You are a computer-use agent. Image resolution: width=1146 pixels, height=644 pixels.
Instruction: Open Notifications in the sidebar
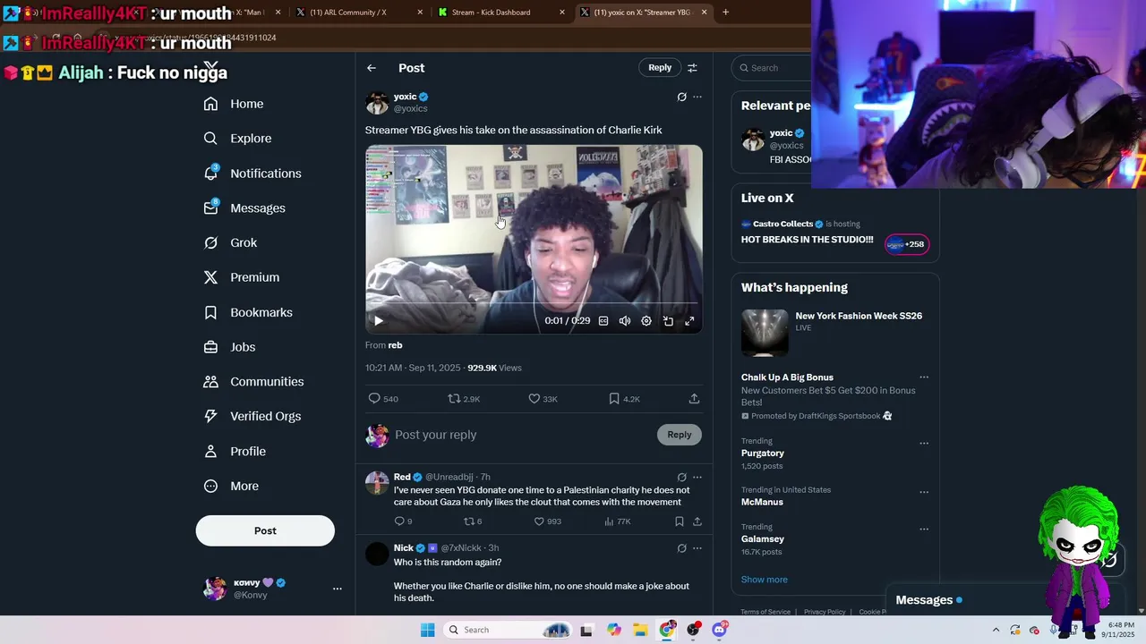pyautogui.click(x=252, y=174)
